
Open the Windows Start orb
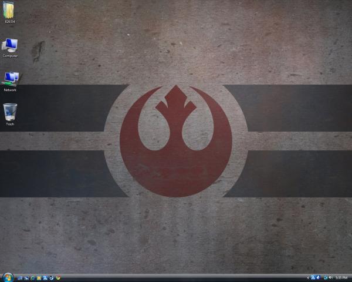point(8,278)
